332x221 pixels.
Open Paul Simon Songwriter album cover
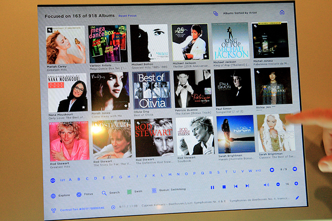coord(233,87)
